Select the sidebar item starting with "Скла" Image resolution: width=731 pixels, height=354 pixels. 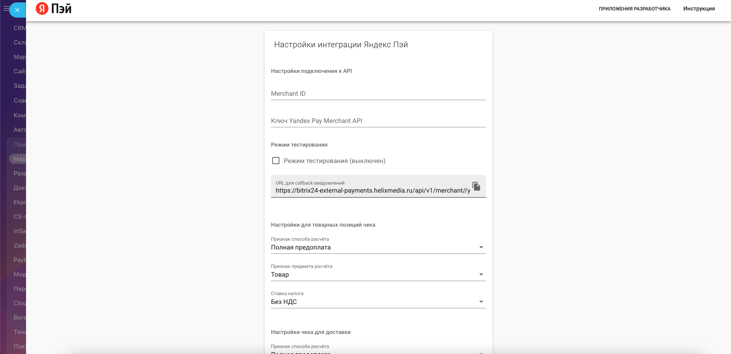[x=20, y=42]
